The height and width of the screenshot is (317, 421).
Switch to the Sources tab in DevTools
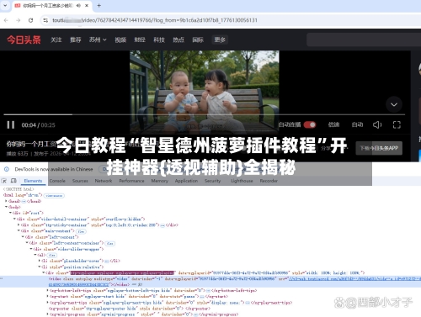80,181
